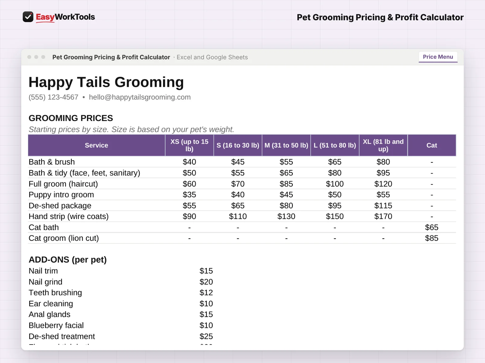Click the Bath & brush XS price $40

[189, 162]
